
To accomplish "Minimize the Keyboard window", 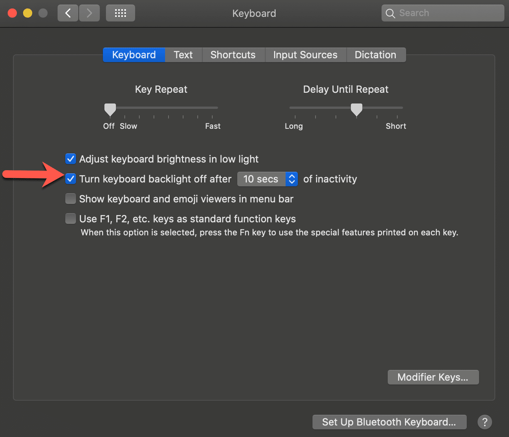I will point(28,13).
